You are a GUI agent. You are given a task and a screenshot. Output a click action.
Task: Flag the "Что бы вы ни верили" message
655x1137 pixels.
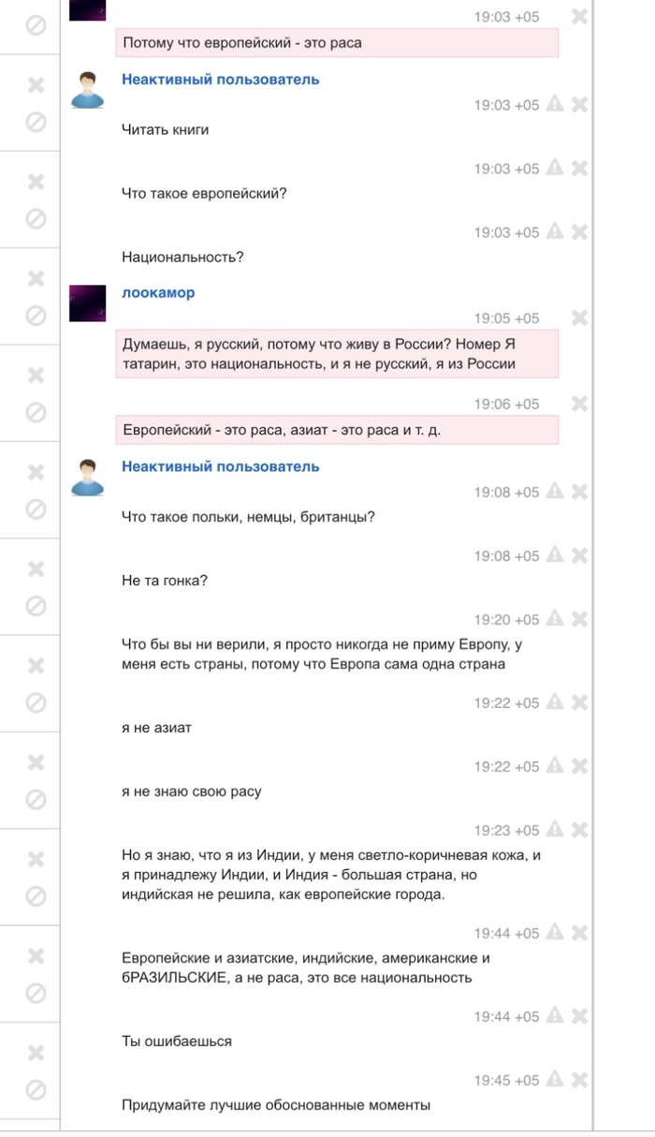click(555, 620)
